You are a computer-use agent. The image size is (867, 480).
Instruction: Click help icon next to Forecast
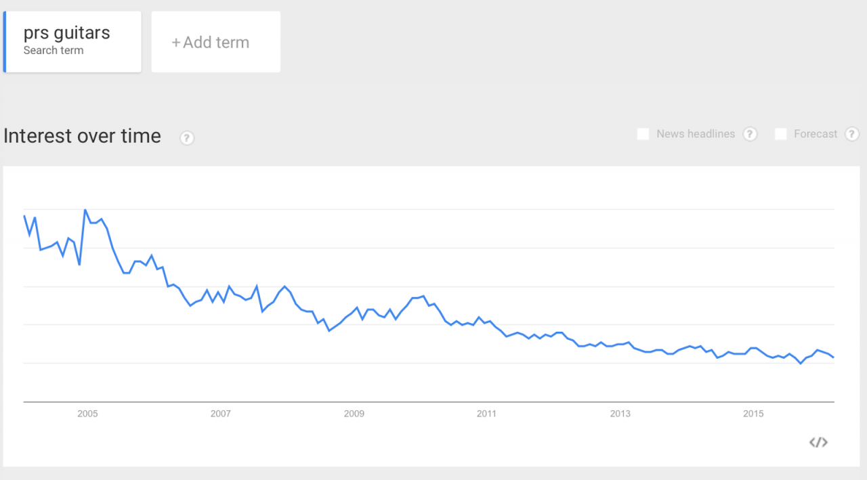coord(852,134)
